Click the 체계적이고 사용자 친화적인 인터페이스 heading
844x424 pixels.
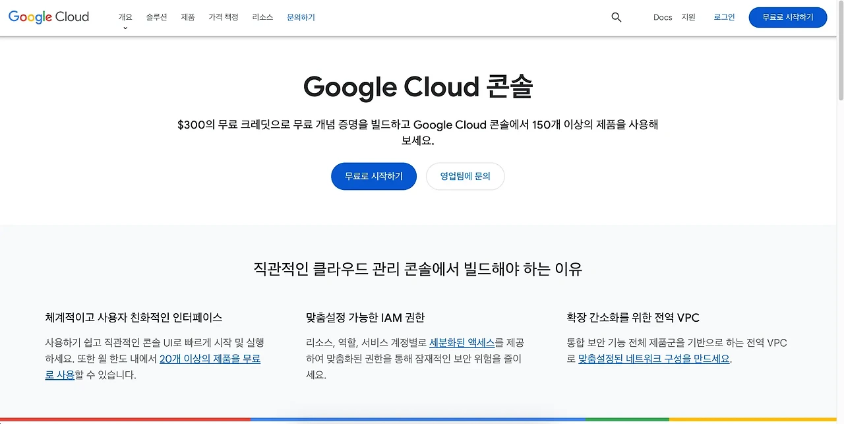[134, 317]
